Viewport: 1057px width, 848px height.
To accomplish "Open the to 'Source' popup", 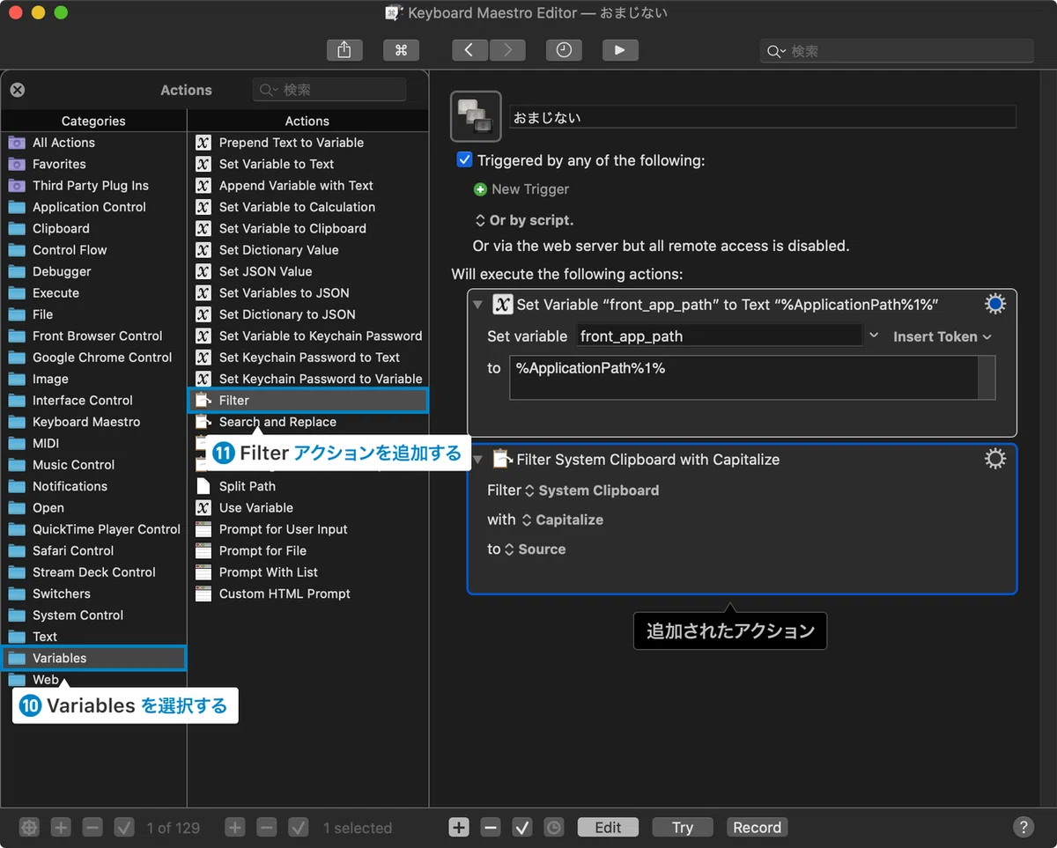I will point(535,549).
